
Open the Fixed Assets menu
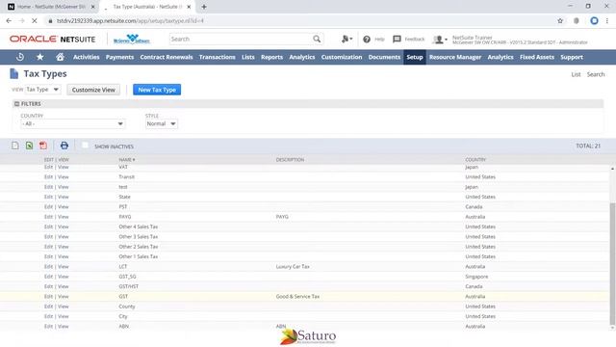pos(537,57)
